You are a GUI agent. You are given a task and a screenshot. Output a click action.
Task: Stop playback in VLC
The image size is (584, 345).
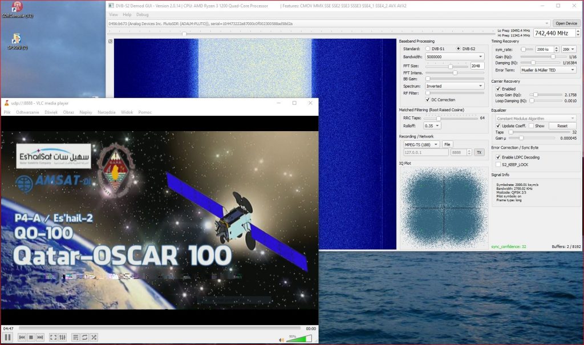click(x=31, y=337)
